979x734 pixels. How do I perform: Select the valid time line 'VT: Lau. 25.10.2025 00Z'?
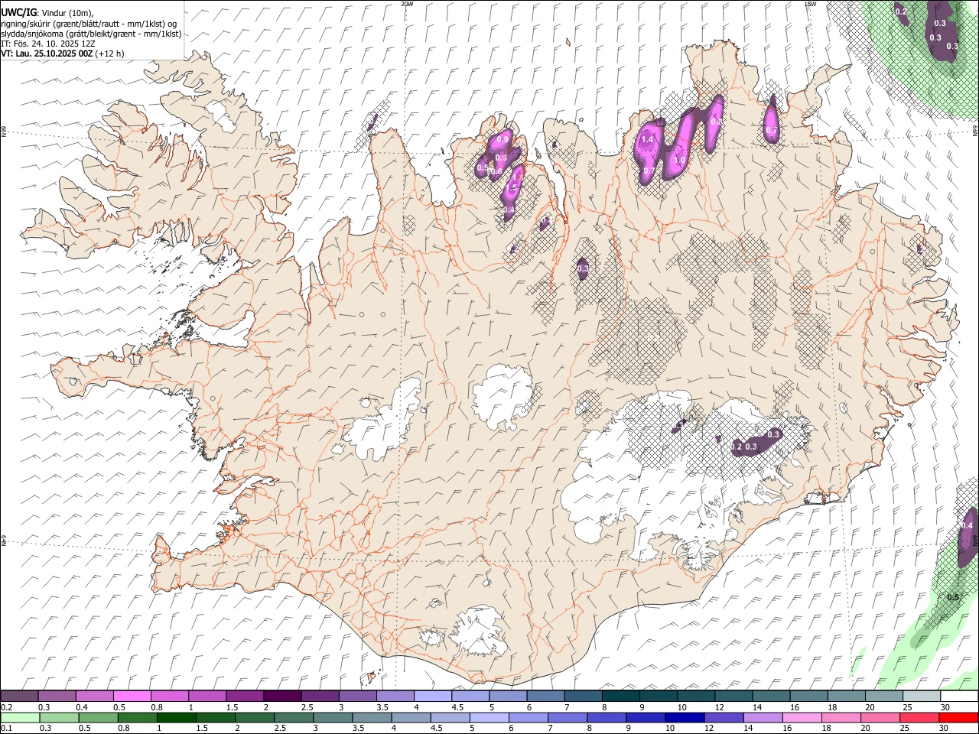pos(47,54)
